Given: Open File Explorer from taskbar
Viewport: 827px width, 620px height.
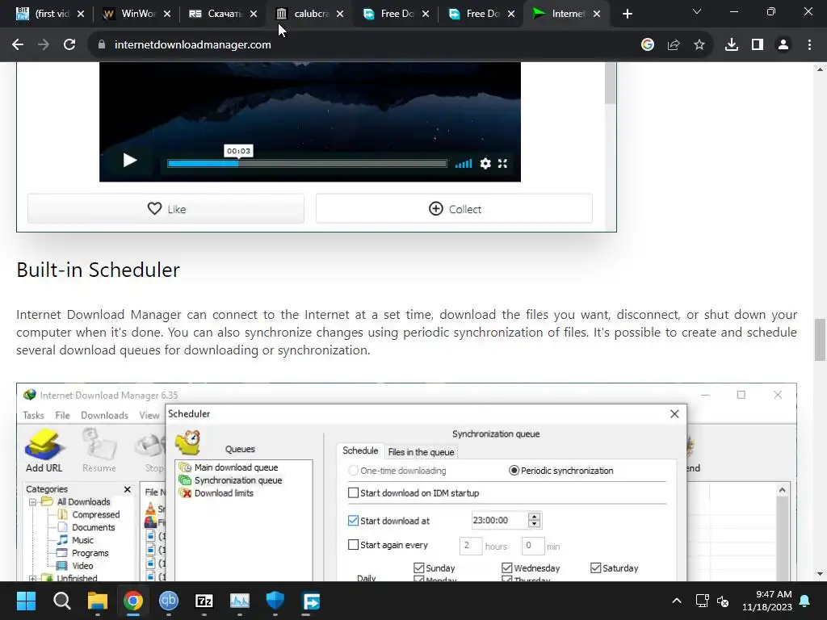Looking at the screenshot, I should tap(98, 601).
